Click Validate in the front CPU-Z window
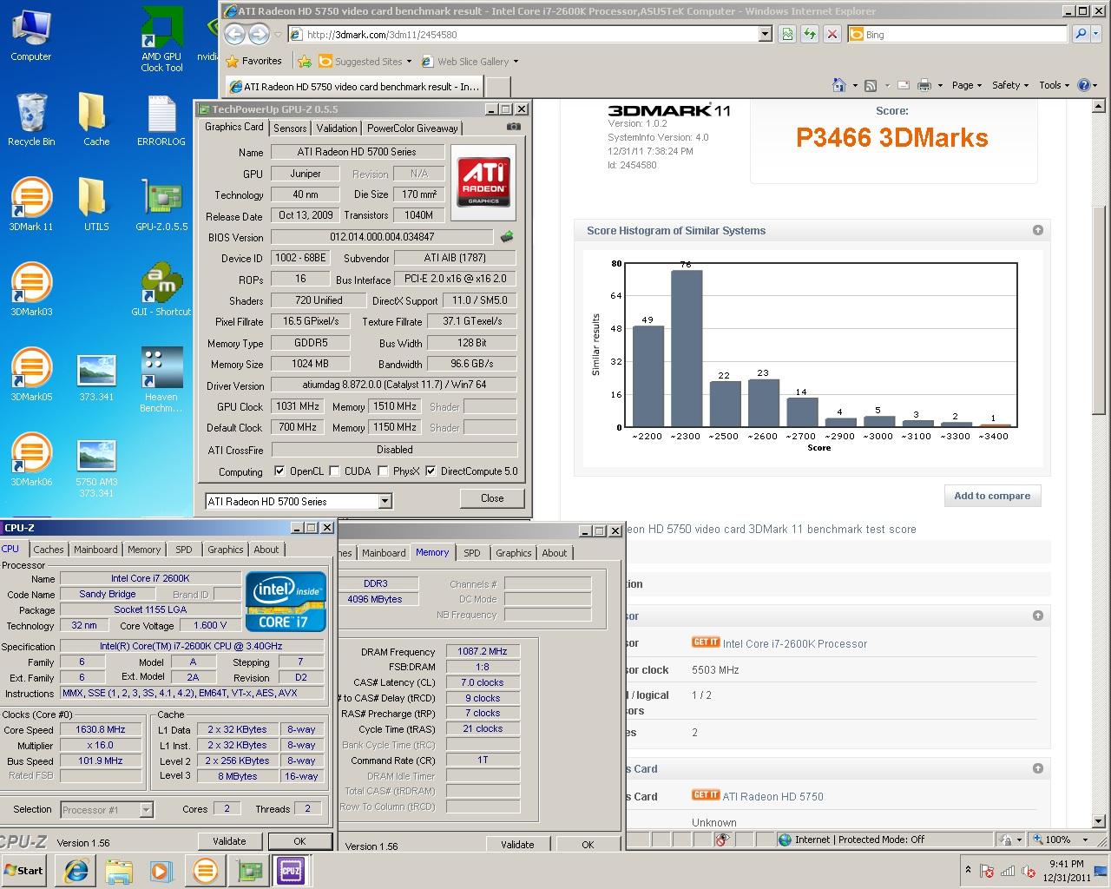The width and height of the screenshot is (1111, 889). (229, 840)
